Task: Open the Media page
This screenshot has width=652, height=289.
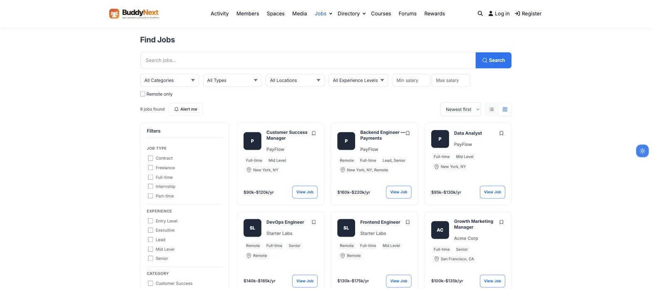Action: [x=299, y=14]
